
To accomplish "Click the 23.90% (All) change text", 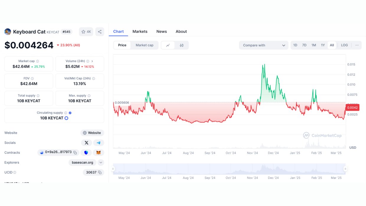I will 68,45.
